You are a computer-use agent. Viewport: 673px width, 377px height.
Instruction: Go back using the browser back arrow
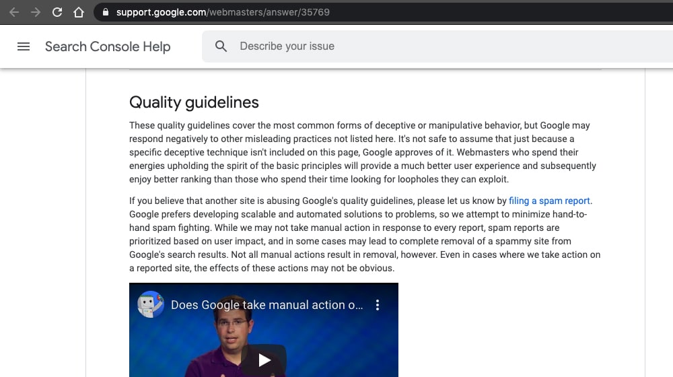point(13,12)
